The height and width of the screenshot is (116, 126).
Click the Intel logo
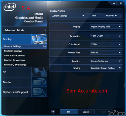coord(10,7)
